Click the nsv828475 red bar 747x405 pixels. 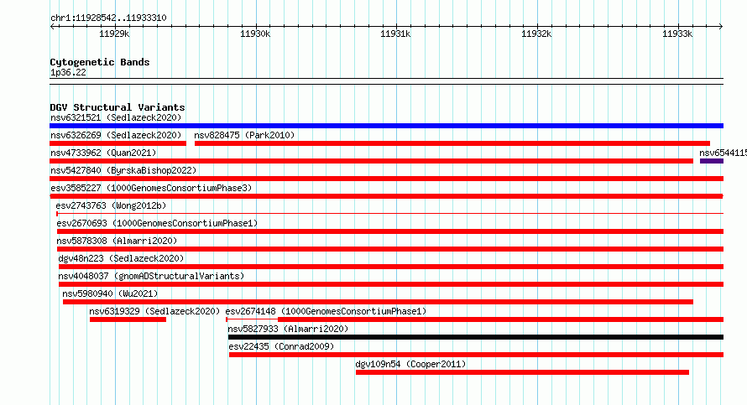(452, 143)
